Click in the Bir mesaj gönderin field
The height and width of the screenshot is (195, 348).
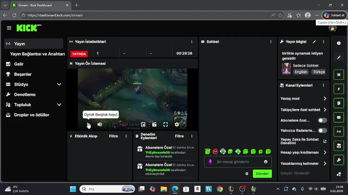click(238, 162)
